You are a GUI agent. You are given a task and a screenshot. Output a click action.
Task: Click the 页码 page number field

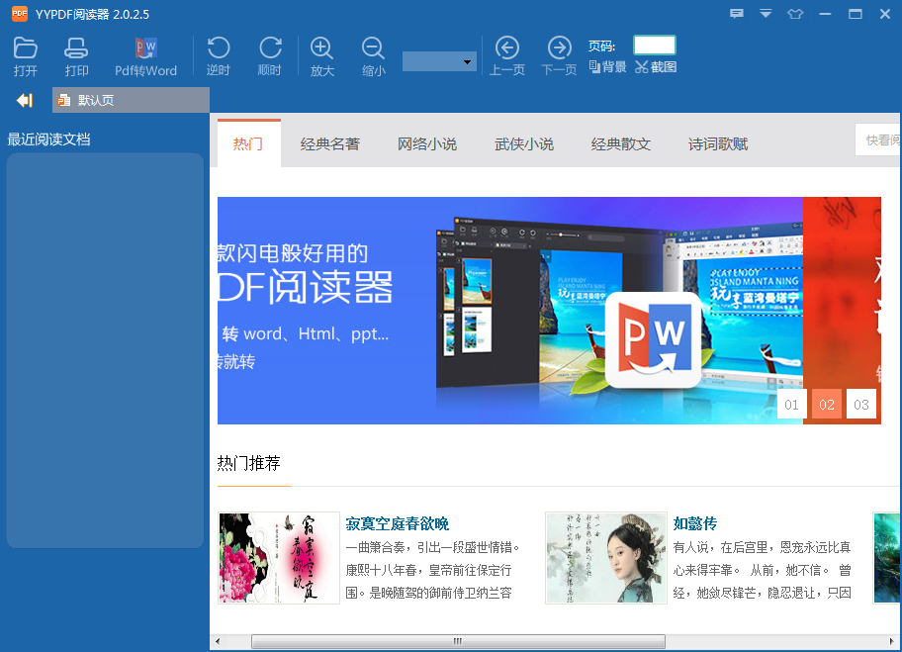tap(654, 46)
